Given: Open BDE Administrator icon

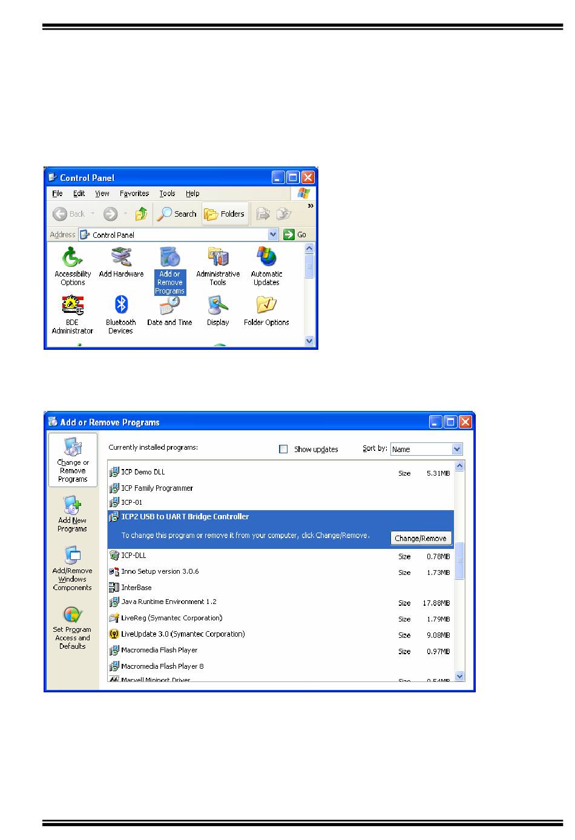Looking at the screenshot, I should coord(73,315).
